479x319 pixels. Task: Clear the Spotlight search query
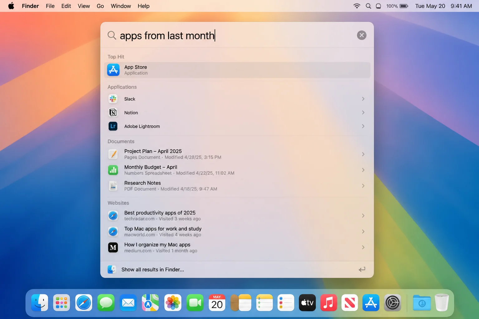(362, 35)
